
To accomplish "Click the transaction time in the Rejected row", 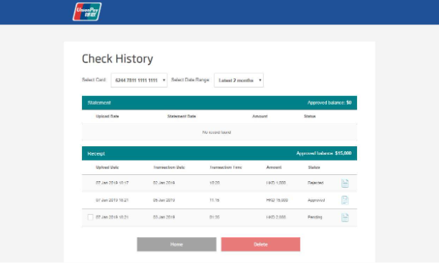I will coord(215,183).
